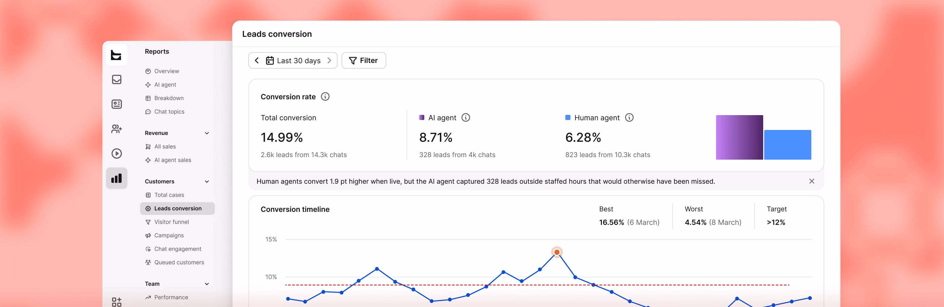Click the 14.99% total conversion value

281,138
